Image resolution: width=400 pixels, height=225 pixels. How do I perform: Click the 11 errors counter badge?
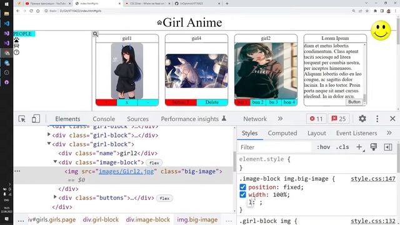click(316, 119)
